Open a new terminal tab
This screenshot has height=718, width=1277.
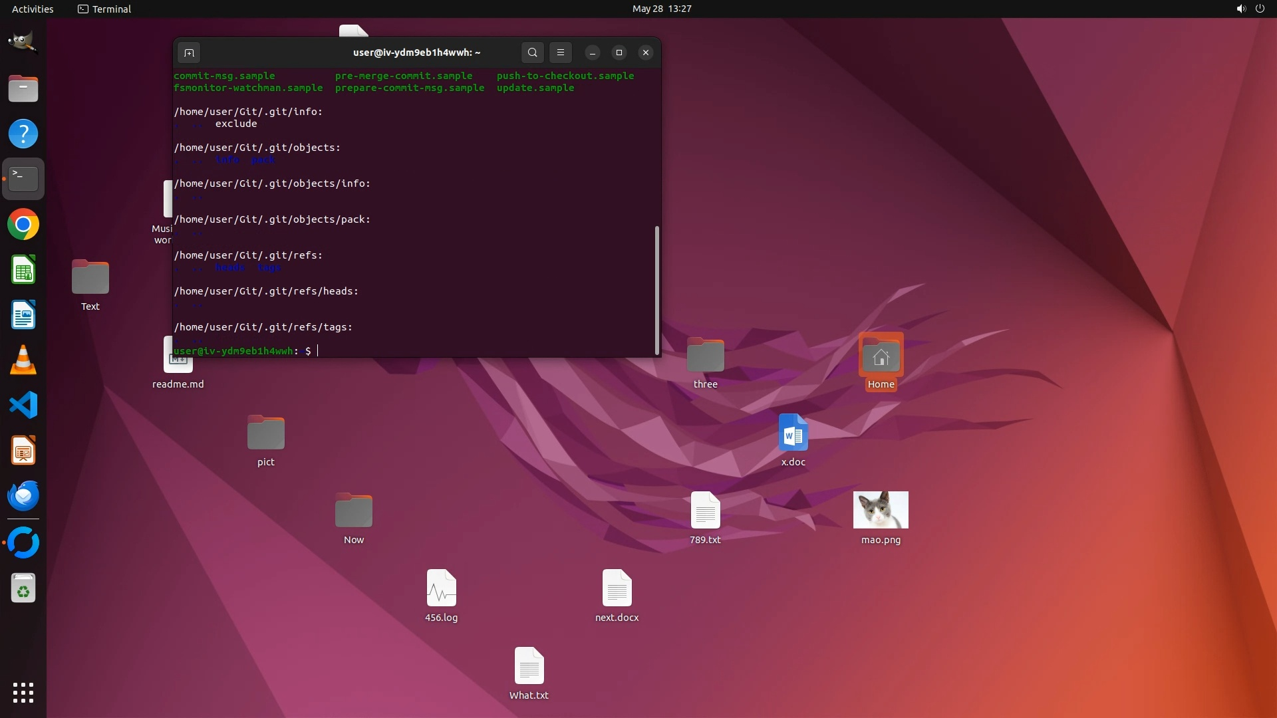[x=189, y=53]
